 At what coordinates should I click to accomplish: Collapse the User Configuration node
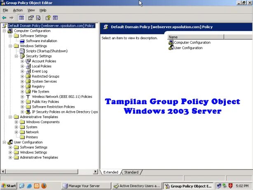click(x=5, y=142)
